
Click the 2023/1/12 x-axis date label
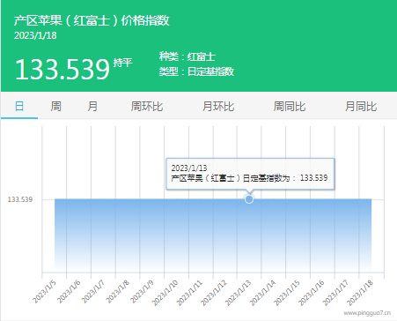click(x=214, y=293)
